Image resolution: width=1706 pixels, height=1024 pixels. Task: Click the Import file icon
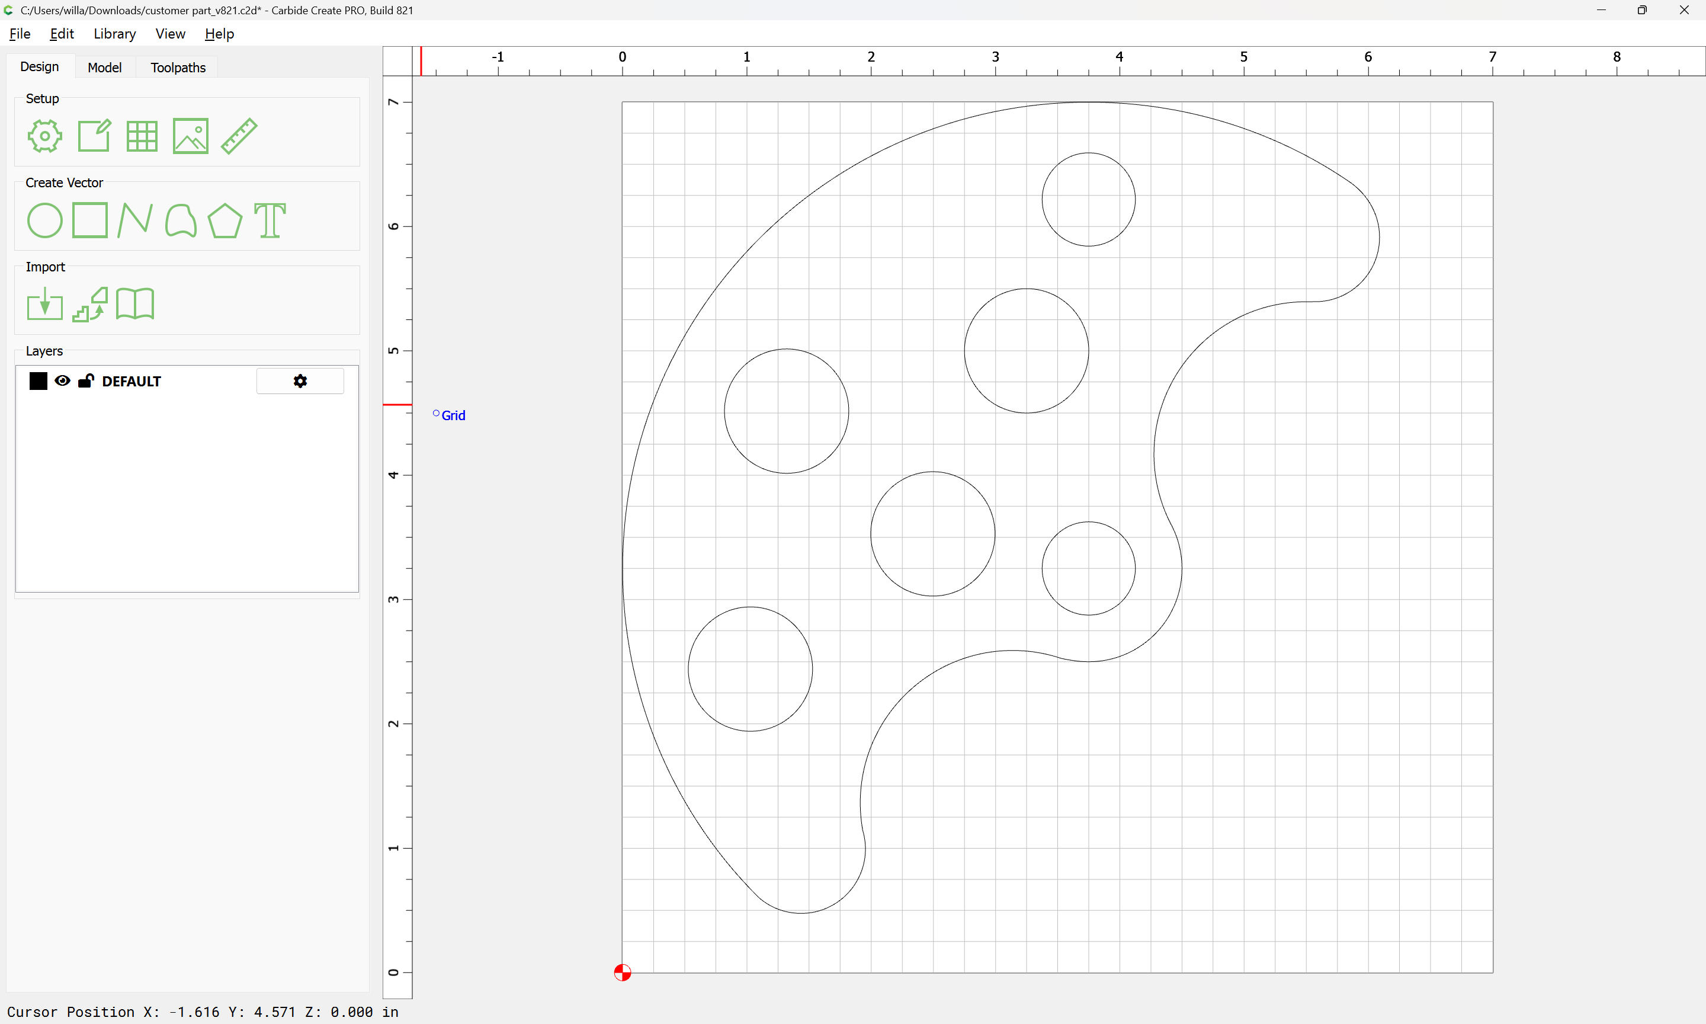click(x=45, y=305)
